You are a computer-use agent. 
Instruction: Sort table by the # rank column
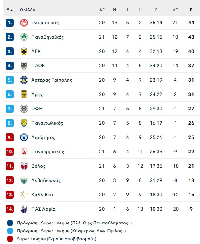(x=9, y=10)
